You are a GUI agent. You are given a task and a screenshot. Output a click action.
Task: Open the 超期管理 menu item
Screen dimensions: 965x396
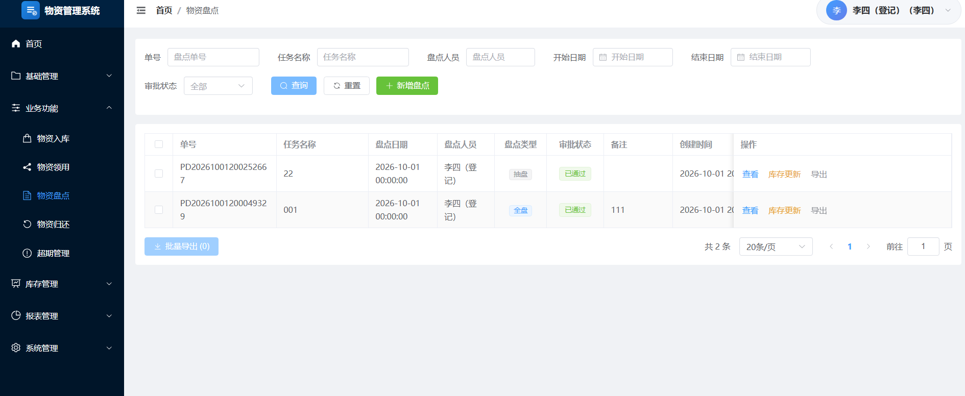click(62, 253)
